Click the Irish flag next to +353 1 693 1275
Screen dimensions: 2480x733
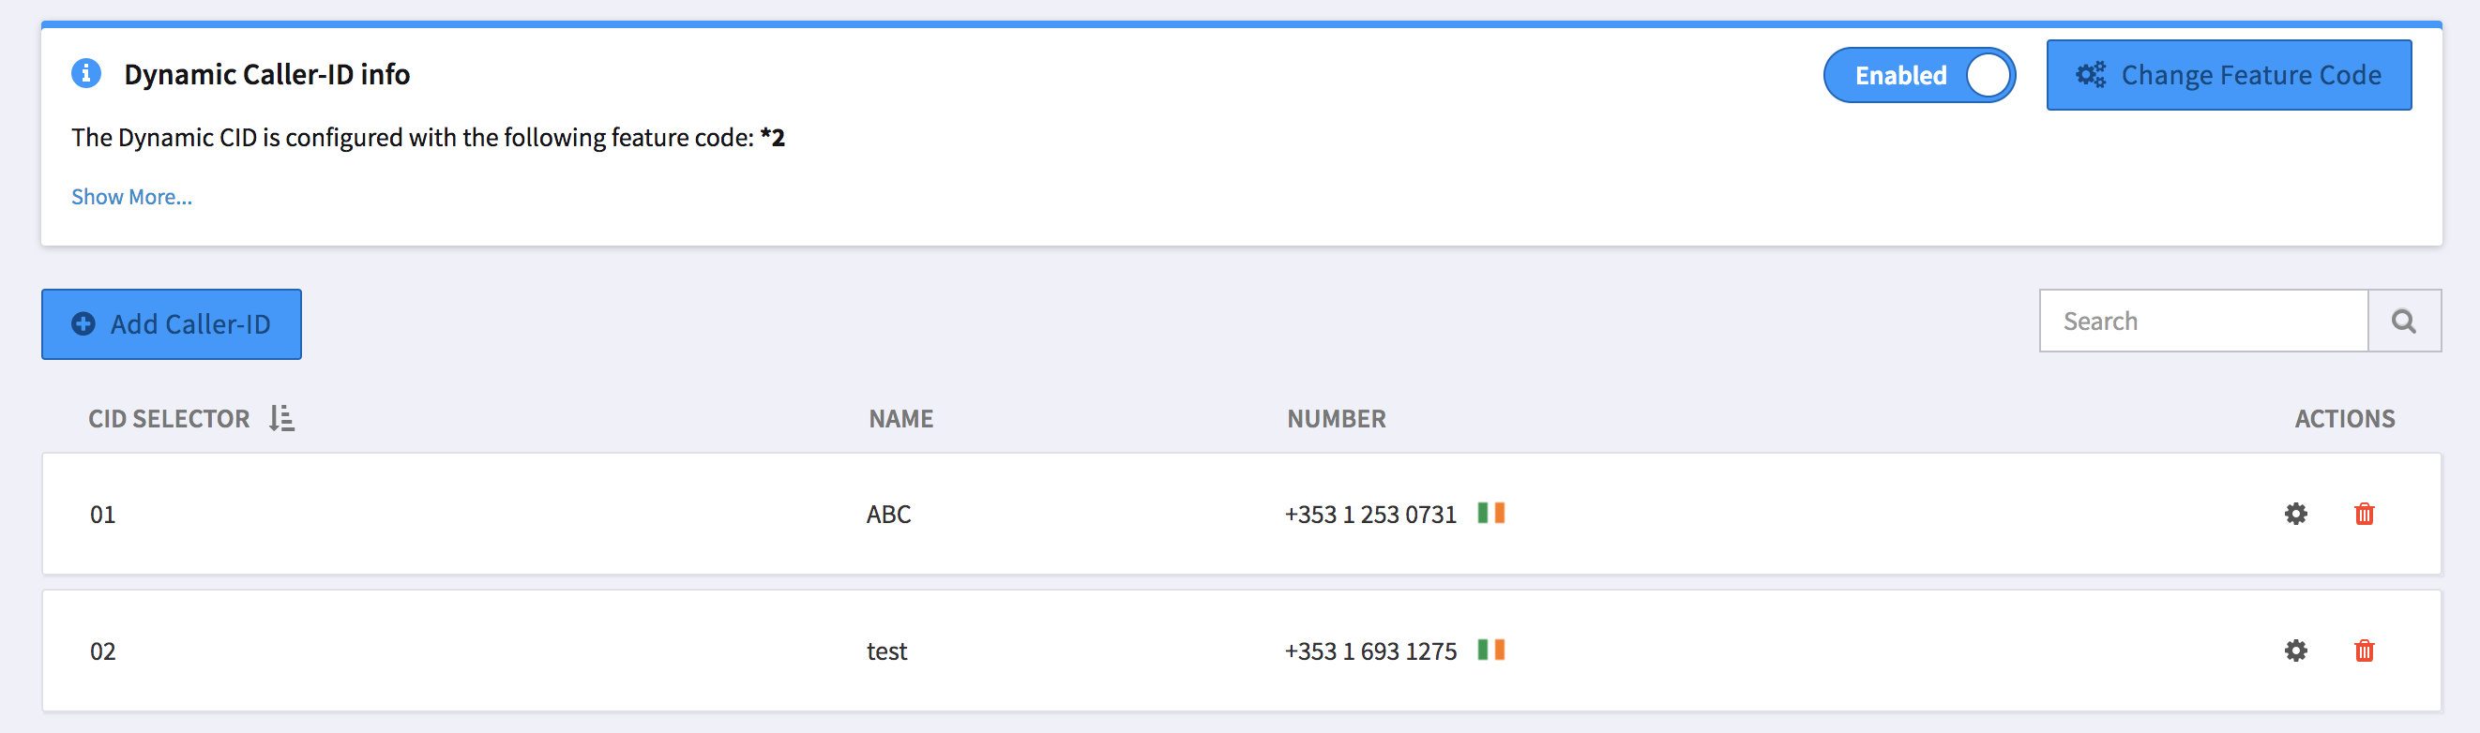(1491, 650)
